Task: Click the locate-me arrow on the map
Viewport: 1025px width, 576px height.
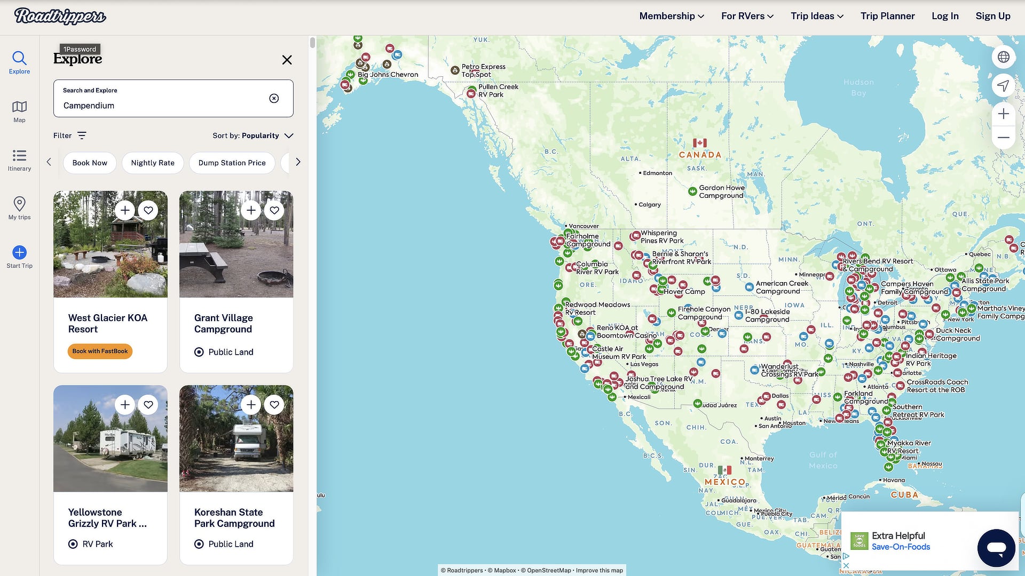Action: click(x=1004, y=85)
